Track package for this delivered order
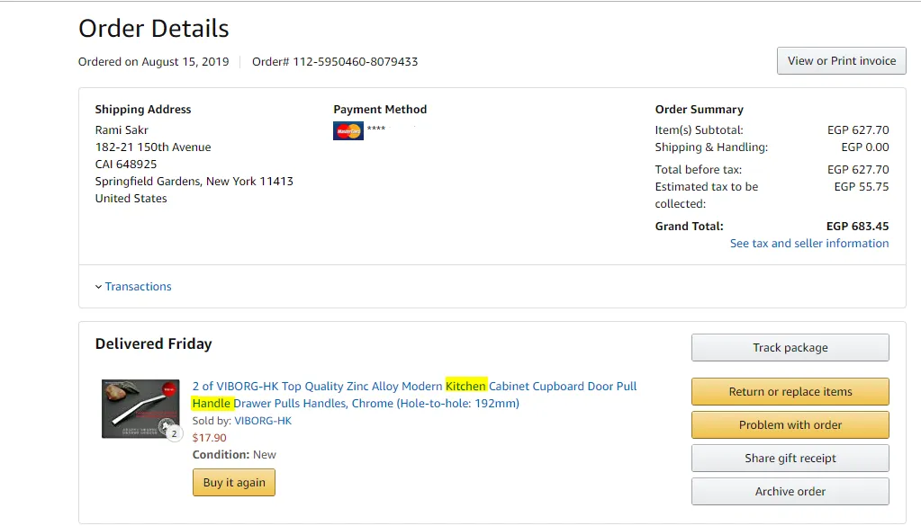This screenshot has height=526, width=921. [x=790, y=348]
